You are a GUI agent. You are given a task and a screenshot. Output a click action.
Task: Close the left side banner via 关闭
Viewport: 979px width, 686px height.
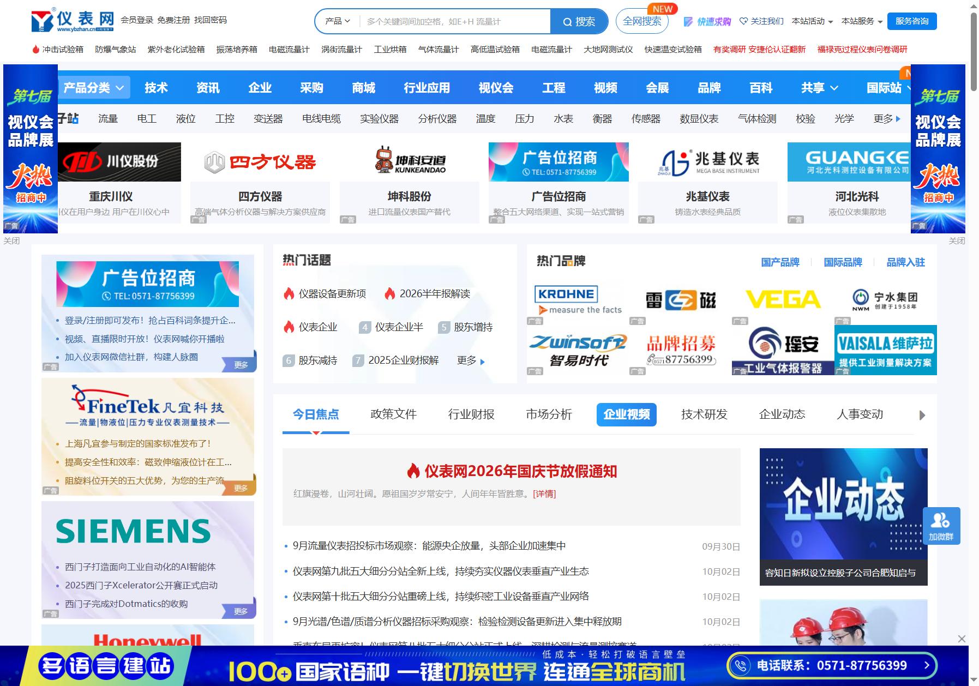[x=11, y=240]
